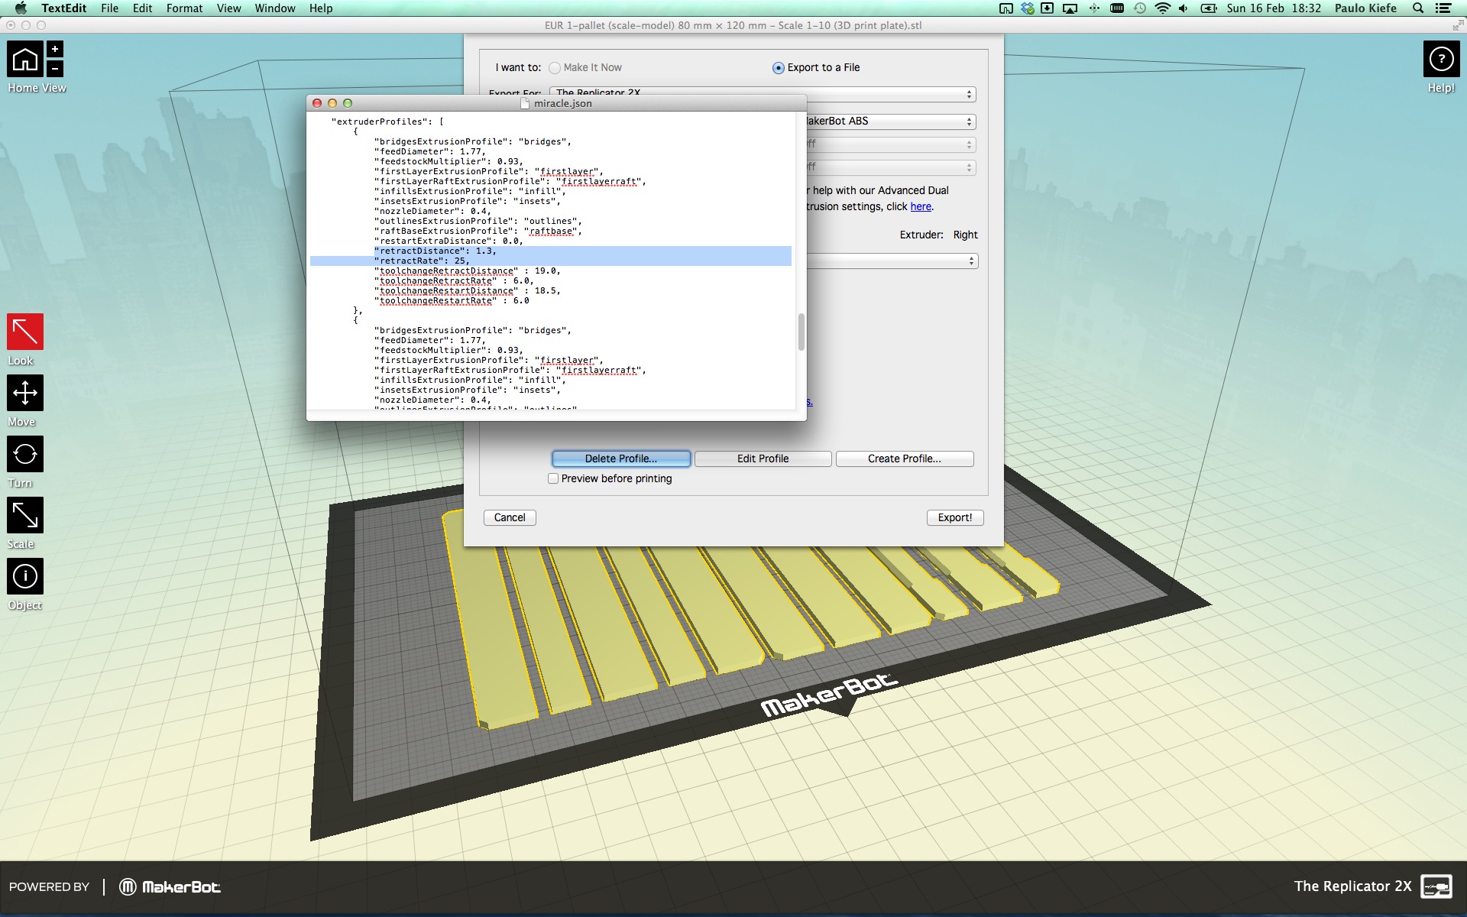The width and height of the screenshot is (1467, 917).
Task: Select the Look tool
Action: [x=25, y=332]
